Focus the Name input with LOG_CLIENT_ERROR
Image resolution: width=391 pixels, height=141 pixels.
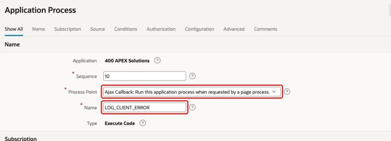145,107
